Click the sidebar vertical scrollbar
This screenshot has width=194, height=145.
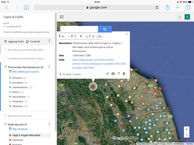[x=56, y=72]
